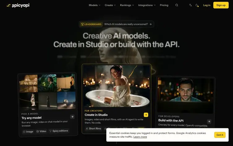Click the Try any model heading
Viewport: 233px width, 146px height.
pyautogui.click(x=32, y=118)
